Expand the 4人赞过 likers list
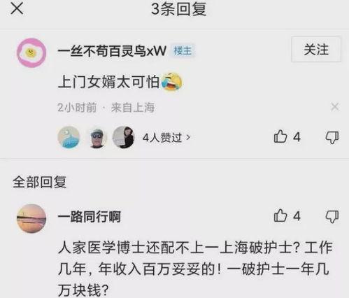Screen dimensions: 349x298 pos(166,137)
